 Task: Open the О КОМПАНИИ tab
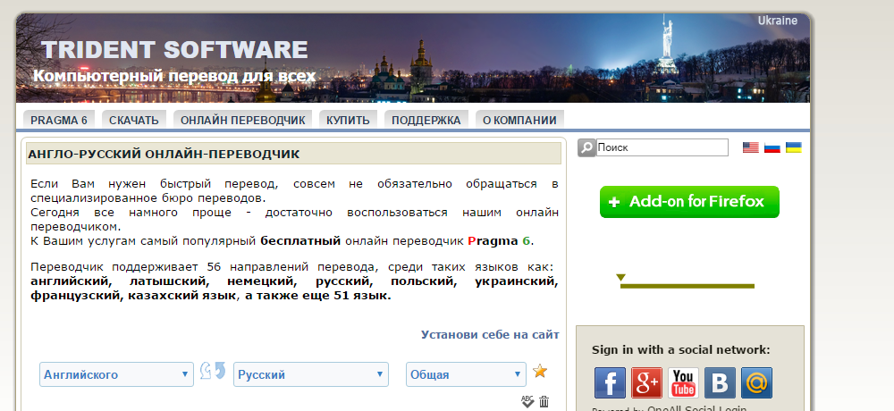click(x=519, y=121)
